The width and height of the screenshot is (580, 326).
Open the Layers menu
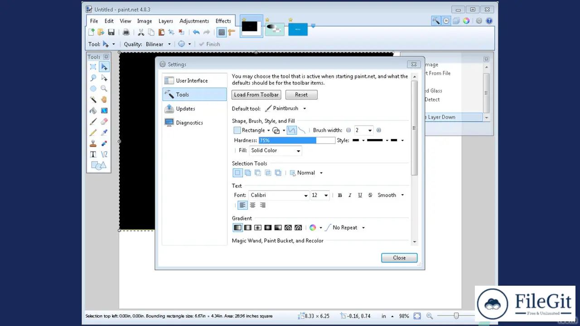pyautogui.click(x=166, y=21)
